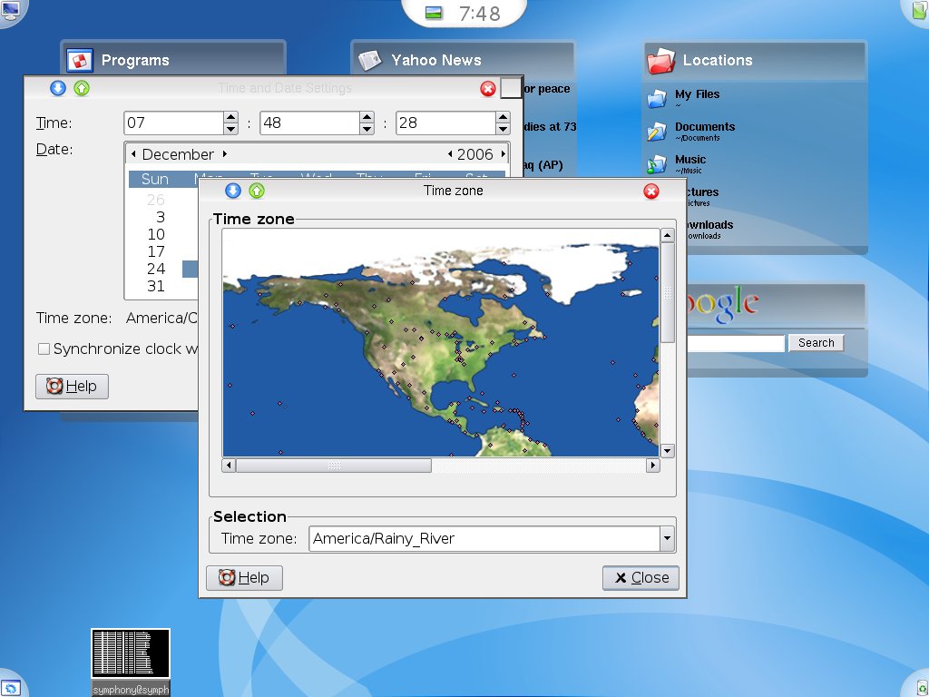
Task: Click the map's vertical scrollbar thumb
Action: (667, 292)
